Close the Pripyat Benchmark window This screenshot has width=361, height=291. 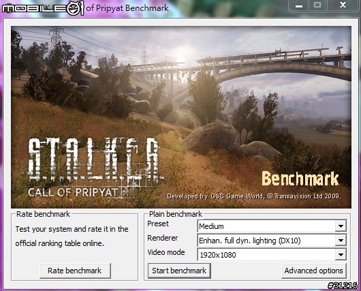click(343, 5)
